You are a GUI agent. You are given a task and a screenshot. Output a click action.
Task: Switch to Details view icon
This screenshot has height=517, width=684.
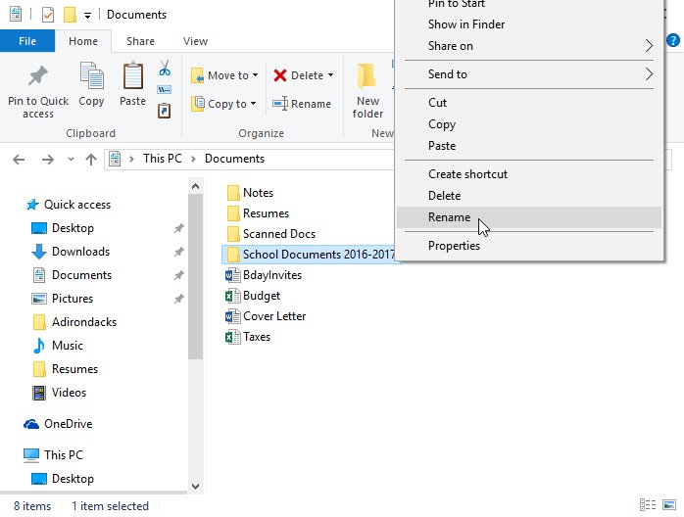(x=648, y=505)
